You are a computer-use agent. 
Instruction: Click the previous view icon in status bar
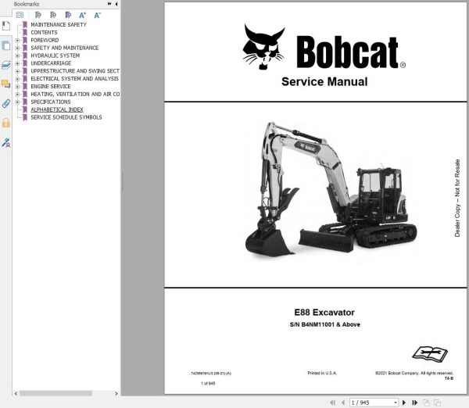pyautogui.click(x=426, y=403)
